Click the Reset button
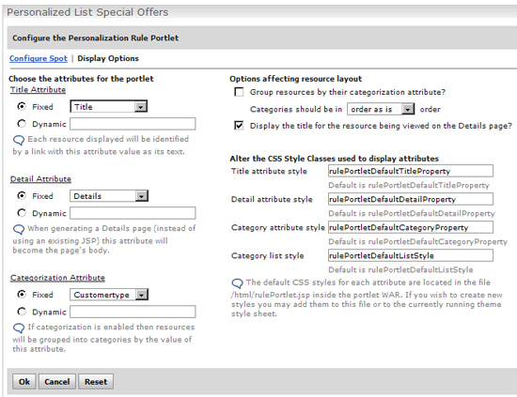Viewport: 517px width, 397px height. tap(96, 382)
